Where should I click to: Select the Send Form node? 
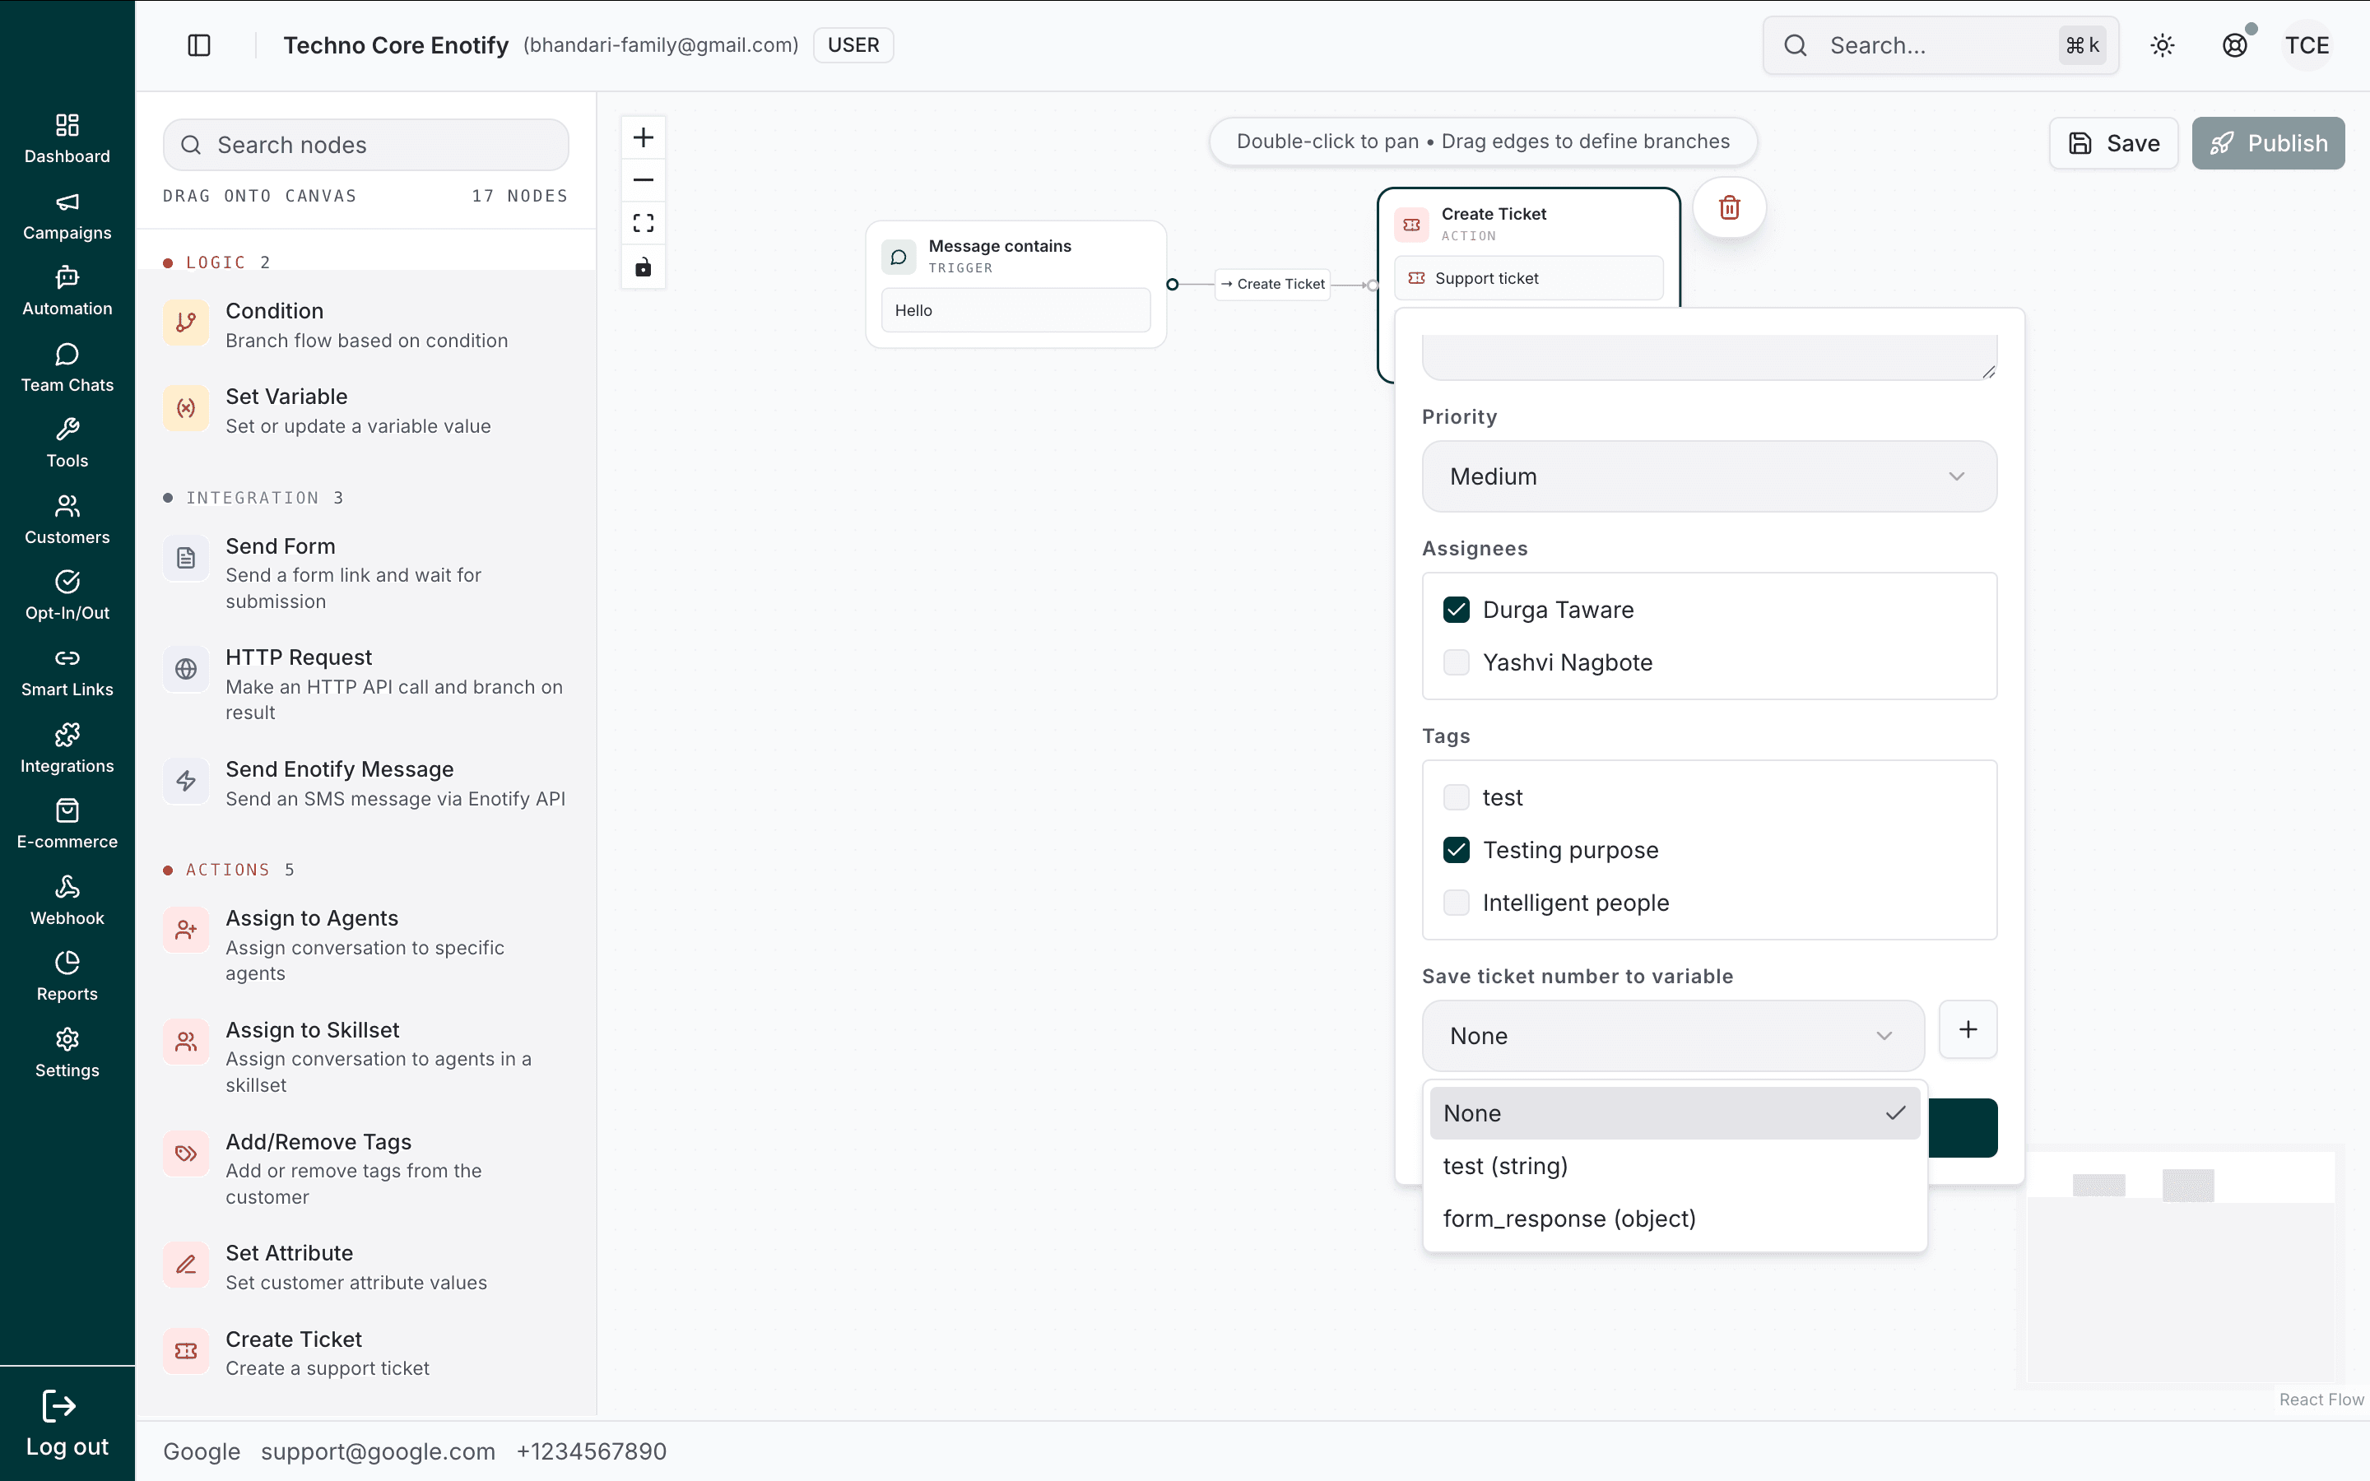tap(366, 573)
